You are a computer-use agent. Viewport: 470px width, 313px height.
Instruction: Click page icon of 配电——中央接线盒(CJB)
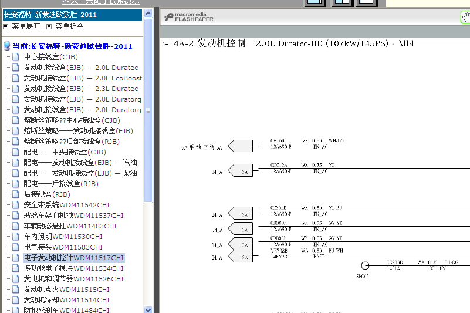click(x=16, y=152)
